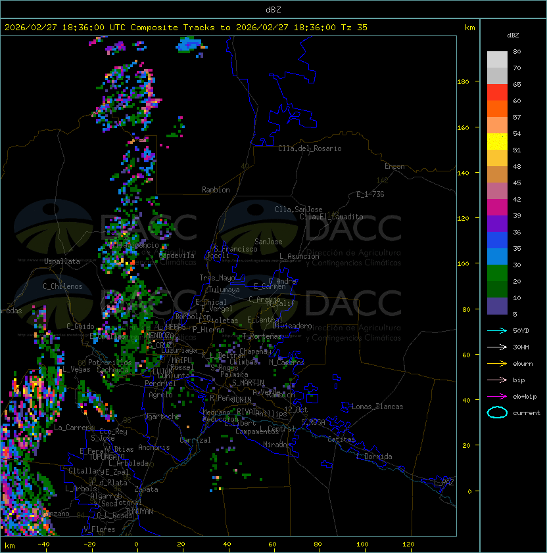Pick the light gray 80 dBZ swatch
The height and width of the screenshot is (553, 547).
point(497,59)
